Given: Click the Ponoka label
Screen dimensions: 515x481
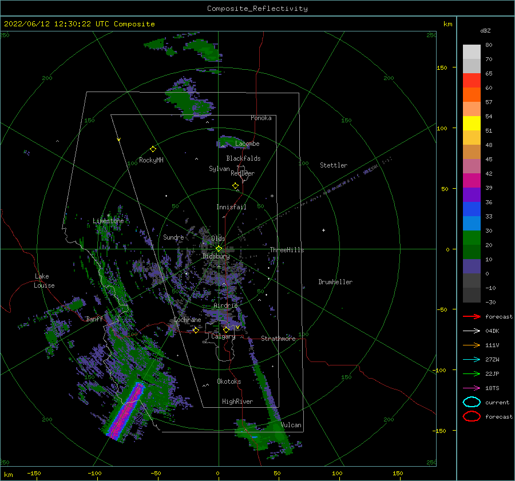Looking at the screenshot, I should [261, 118].
